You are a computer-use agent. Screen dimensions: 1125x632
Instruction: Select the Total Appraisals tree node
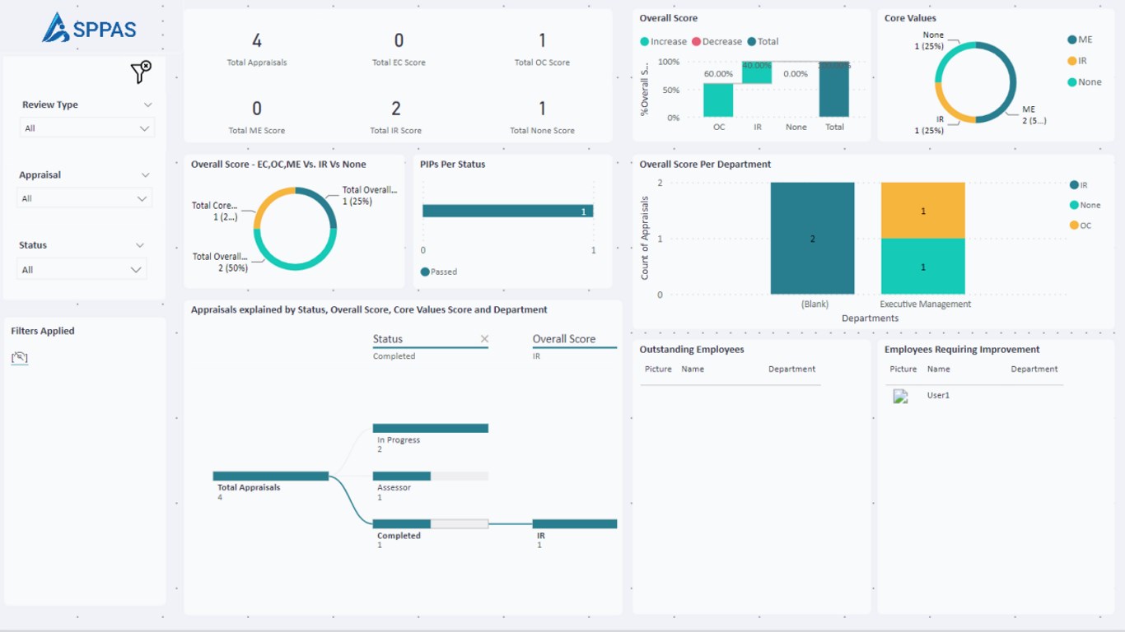271,476
